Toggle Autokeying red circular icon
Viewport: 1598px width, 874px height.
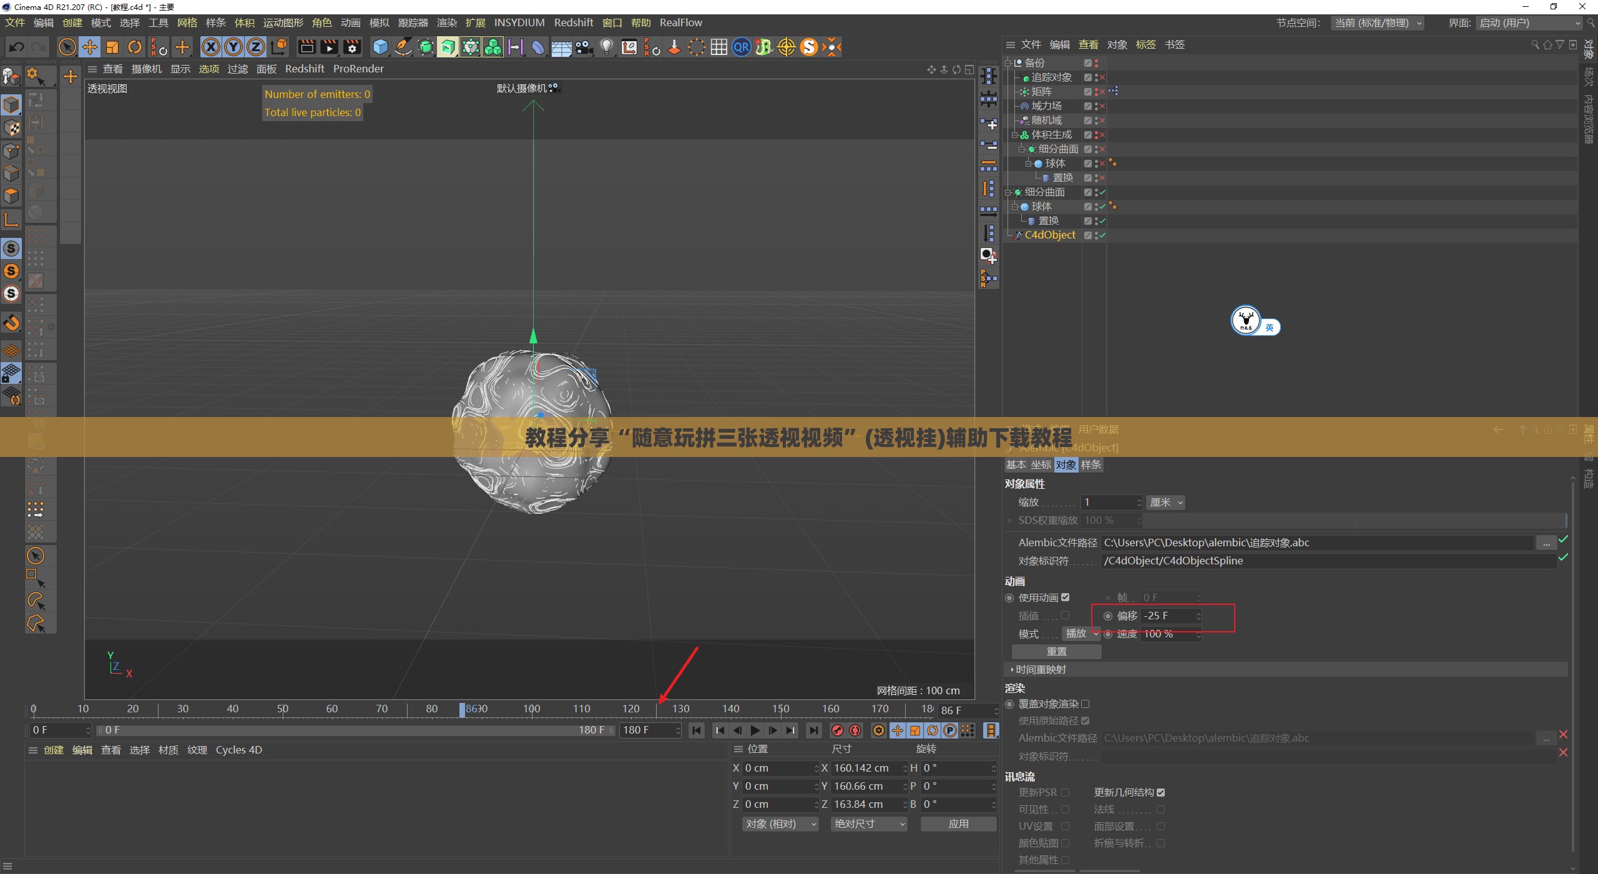(855, 730)
